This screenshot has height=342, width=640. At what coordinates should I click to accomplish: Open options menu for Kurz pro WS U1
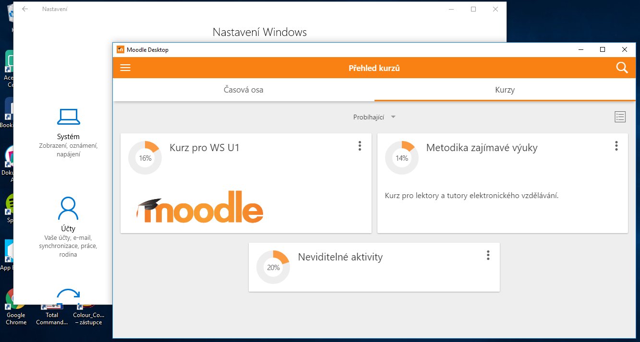(360, 146)
